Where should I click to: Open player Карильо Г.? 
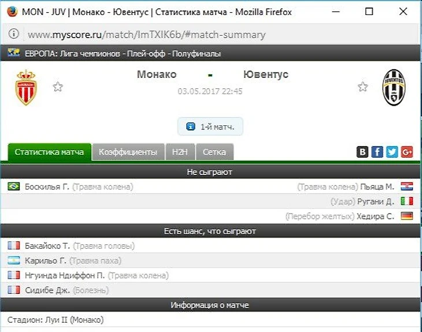[x=46, y=260]
